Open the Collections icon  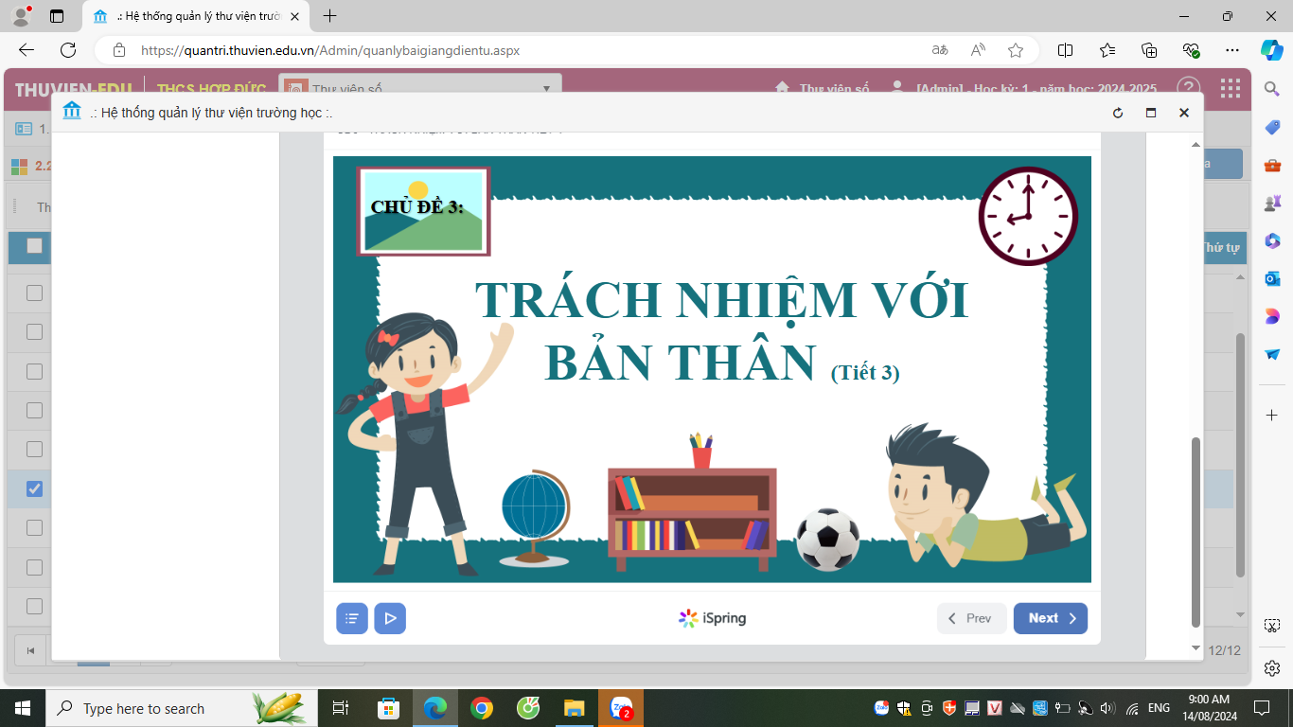coord(1149,50)
